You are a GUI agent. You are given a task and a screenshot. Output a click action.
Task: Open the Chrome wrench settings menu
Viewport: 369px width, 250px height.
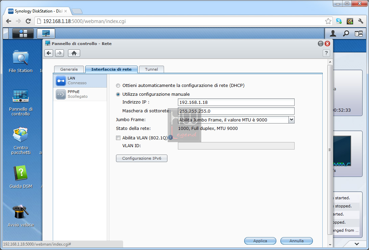coord(361,21)
